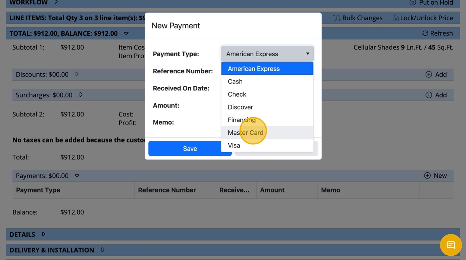Select Financing payment type option

click(267, 120)
